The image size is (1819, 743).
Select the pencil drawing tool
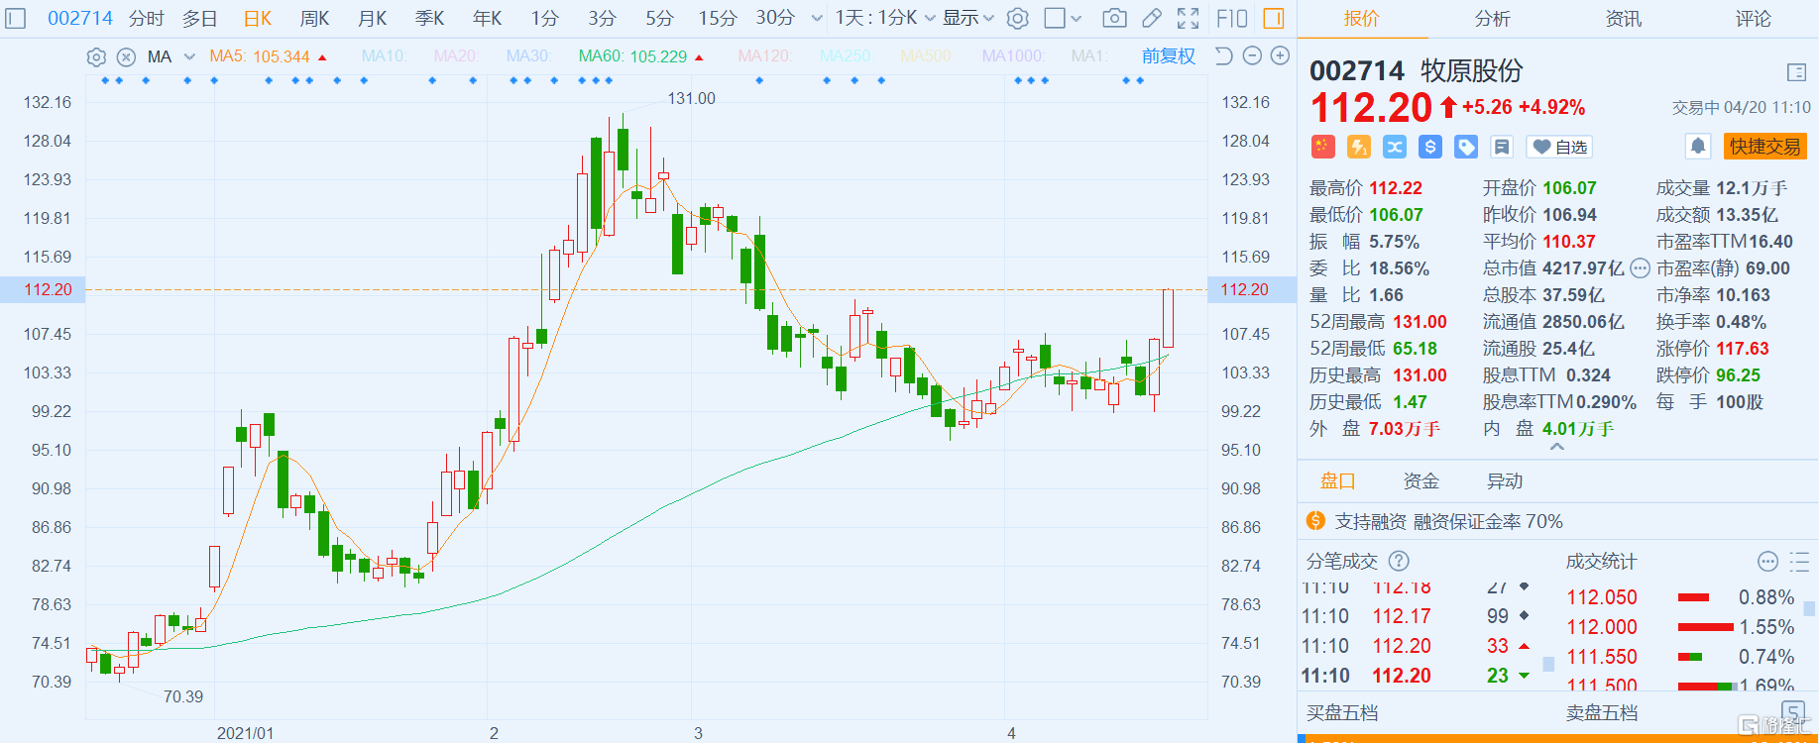coord(1151,18)
